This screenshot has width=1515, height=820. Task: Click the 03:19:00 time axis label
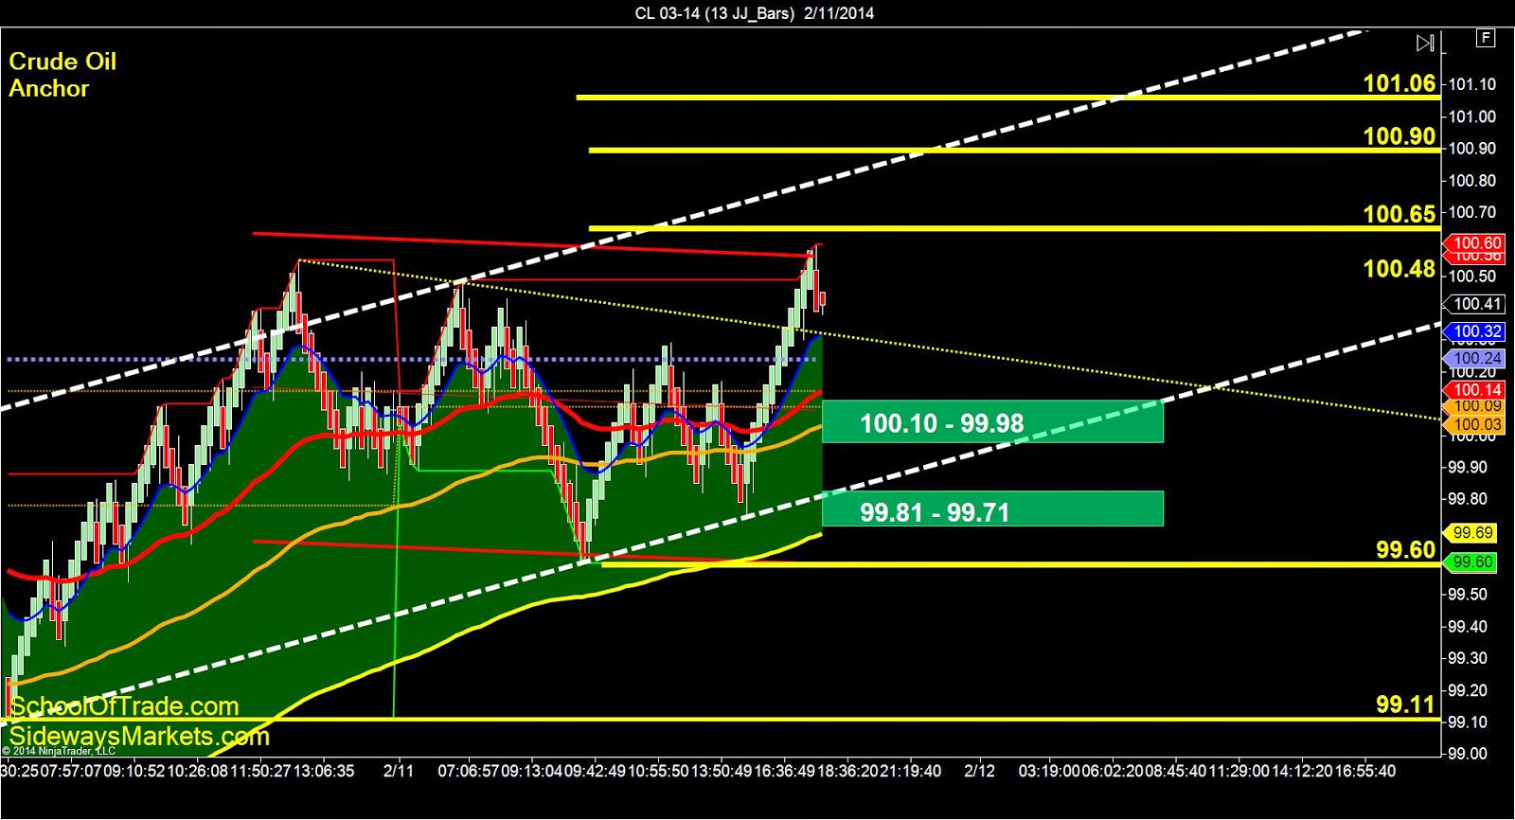(1049, 771)
